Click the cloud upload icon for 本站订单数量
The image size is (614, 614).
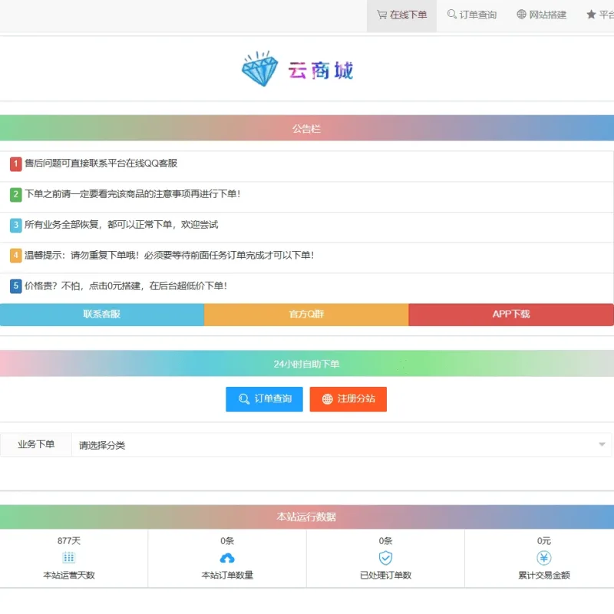click(x=227, y=558)
